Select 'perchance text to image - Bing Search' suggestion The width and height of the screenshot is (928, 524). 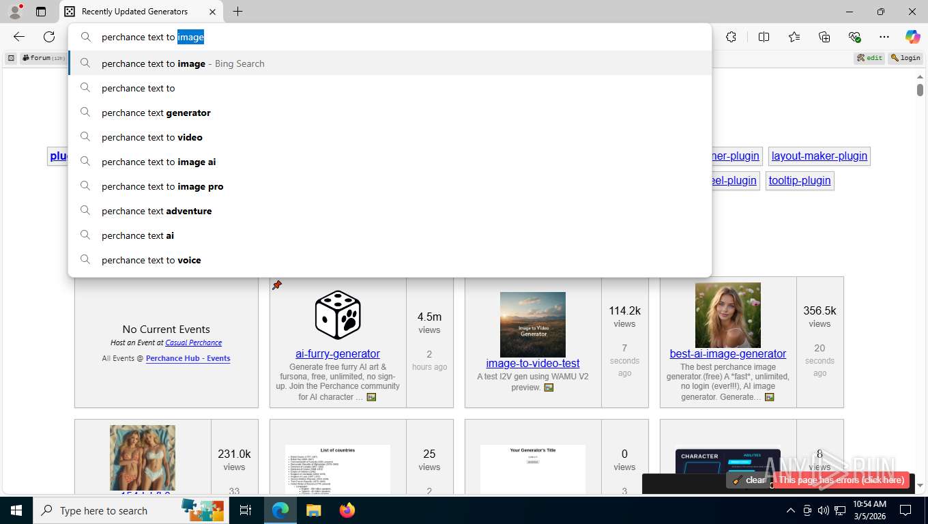390,63
